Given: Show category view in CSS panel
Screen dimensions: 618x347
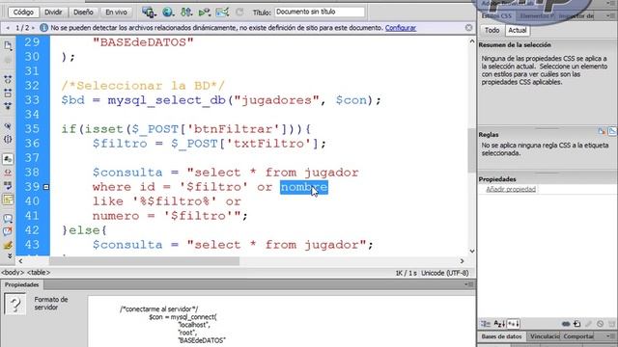Looking at the screenshot, I should [486, 324].
